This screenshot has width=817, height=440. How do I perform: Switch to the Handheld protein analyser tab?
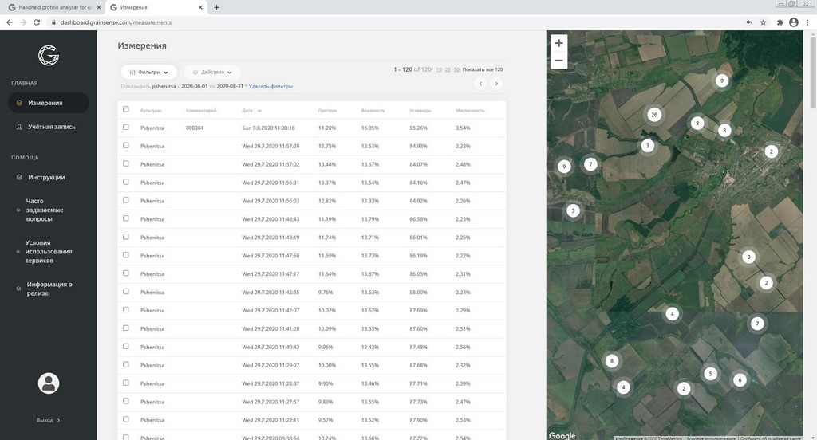pyautogui.click(x=52, y=7)
